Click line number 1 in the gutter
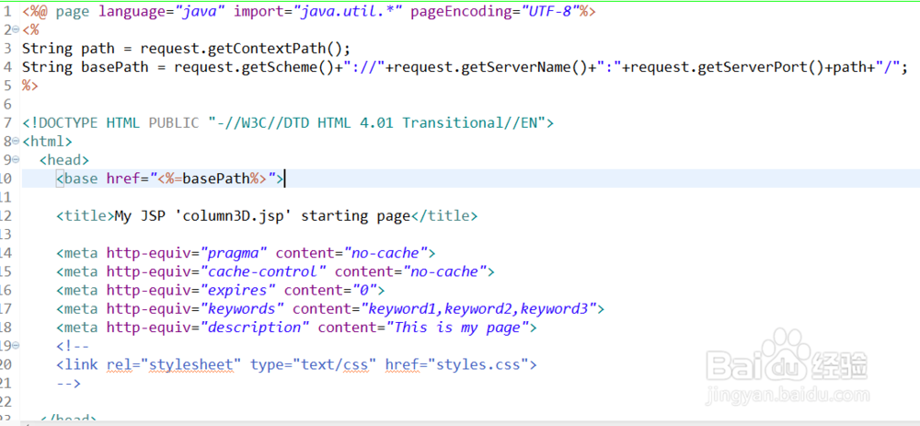Viewport: 920px width, 426px height. pyautogui.click(x=7, y=12)
